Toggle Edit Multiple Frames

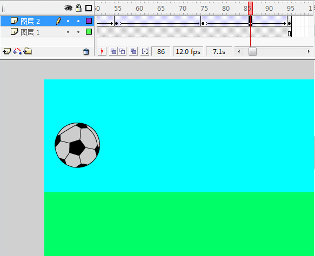pyautogui.click(x=133, y=52)
